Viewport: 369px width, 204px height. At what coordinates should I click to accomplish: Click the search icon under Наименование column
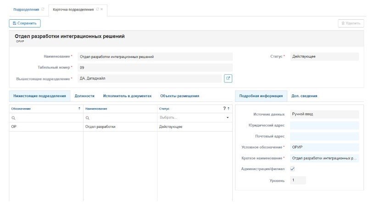click(87, 118)
